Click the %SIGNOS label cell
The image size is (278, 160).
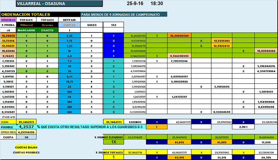point(135,122)
